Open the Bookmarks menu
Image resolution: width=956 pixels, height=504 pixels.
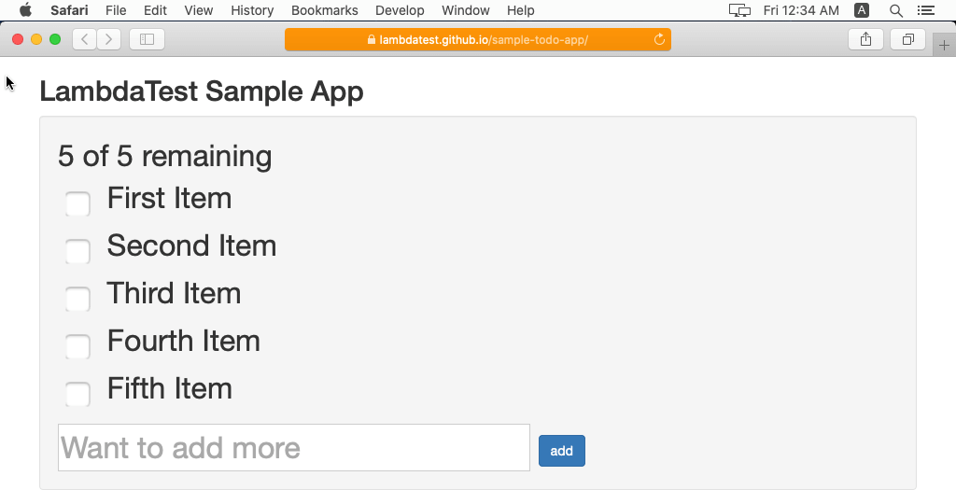(x=324, y=10)
